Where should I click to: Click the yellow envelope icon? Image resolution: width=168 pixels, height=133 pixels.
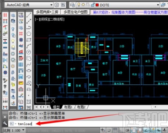tap(21, 83)
